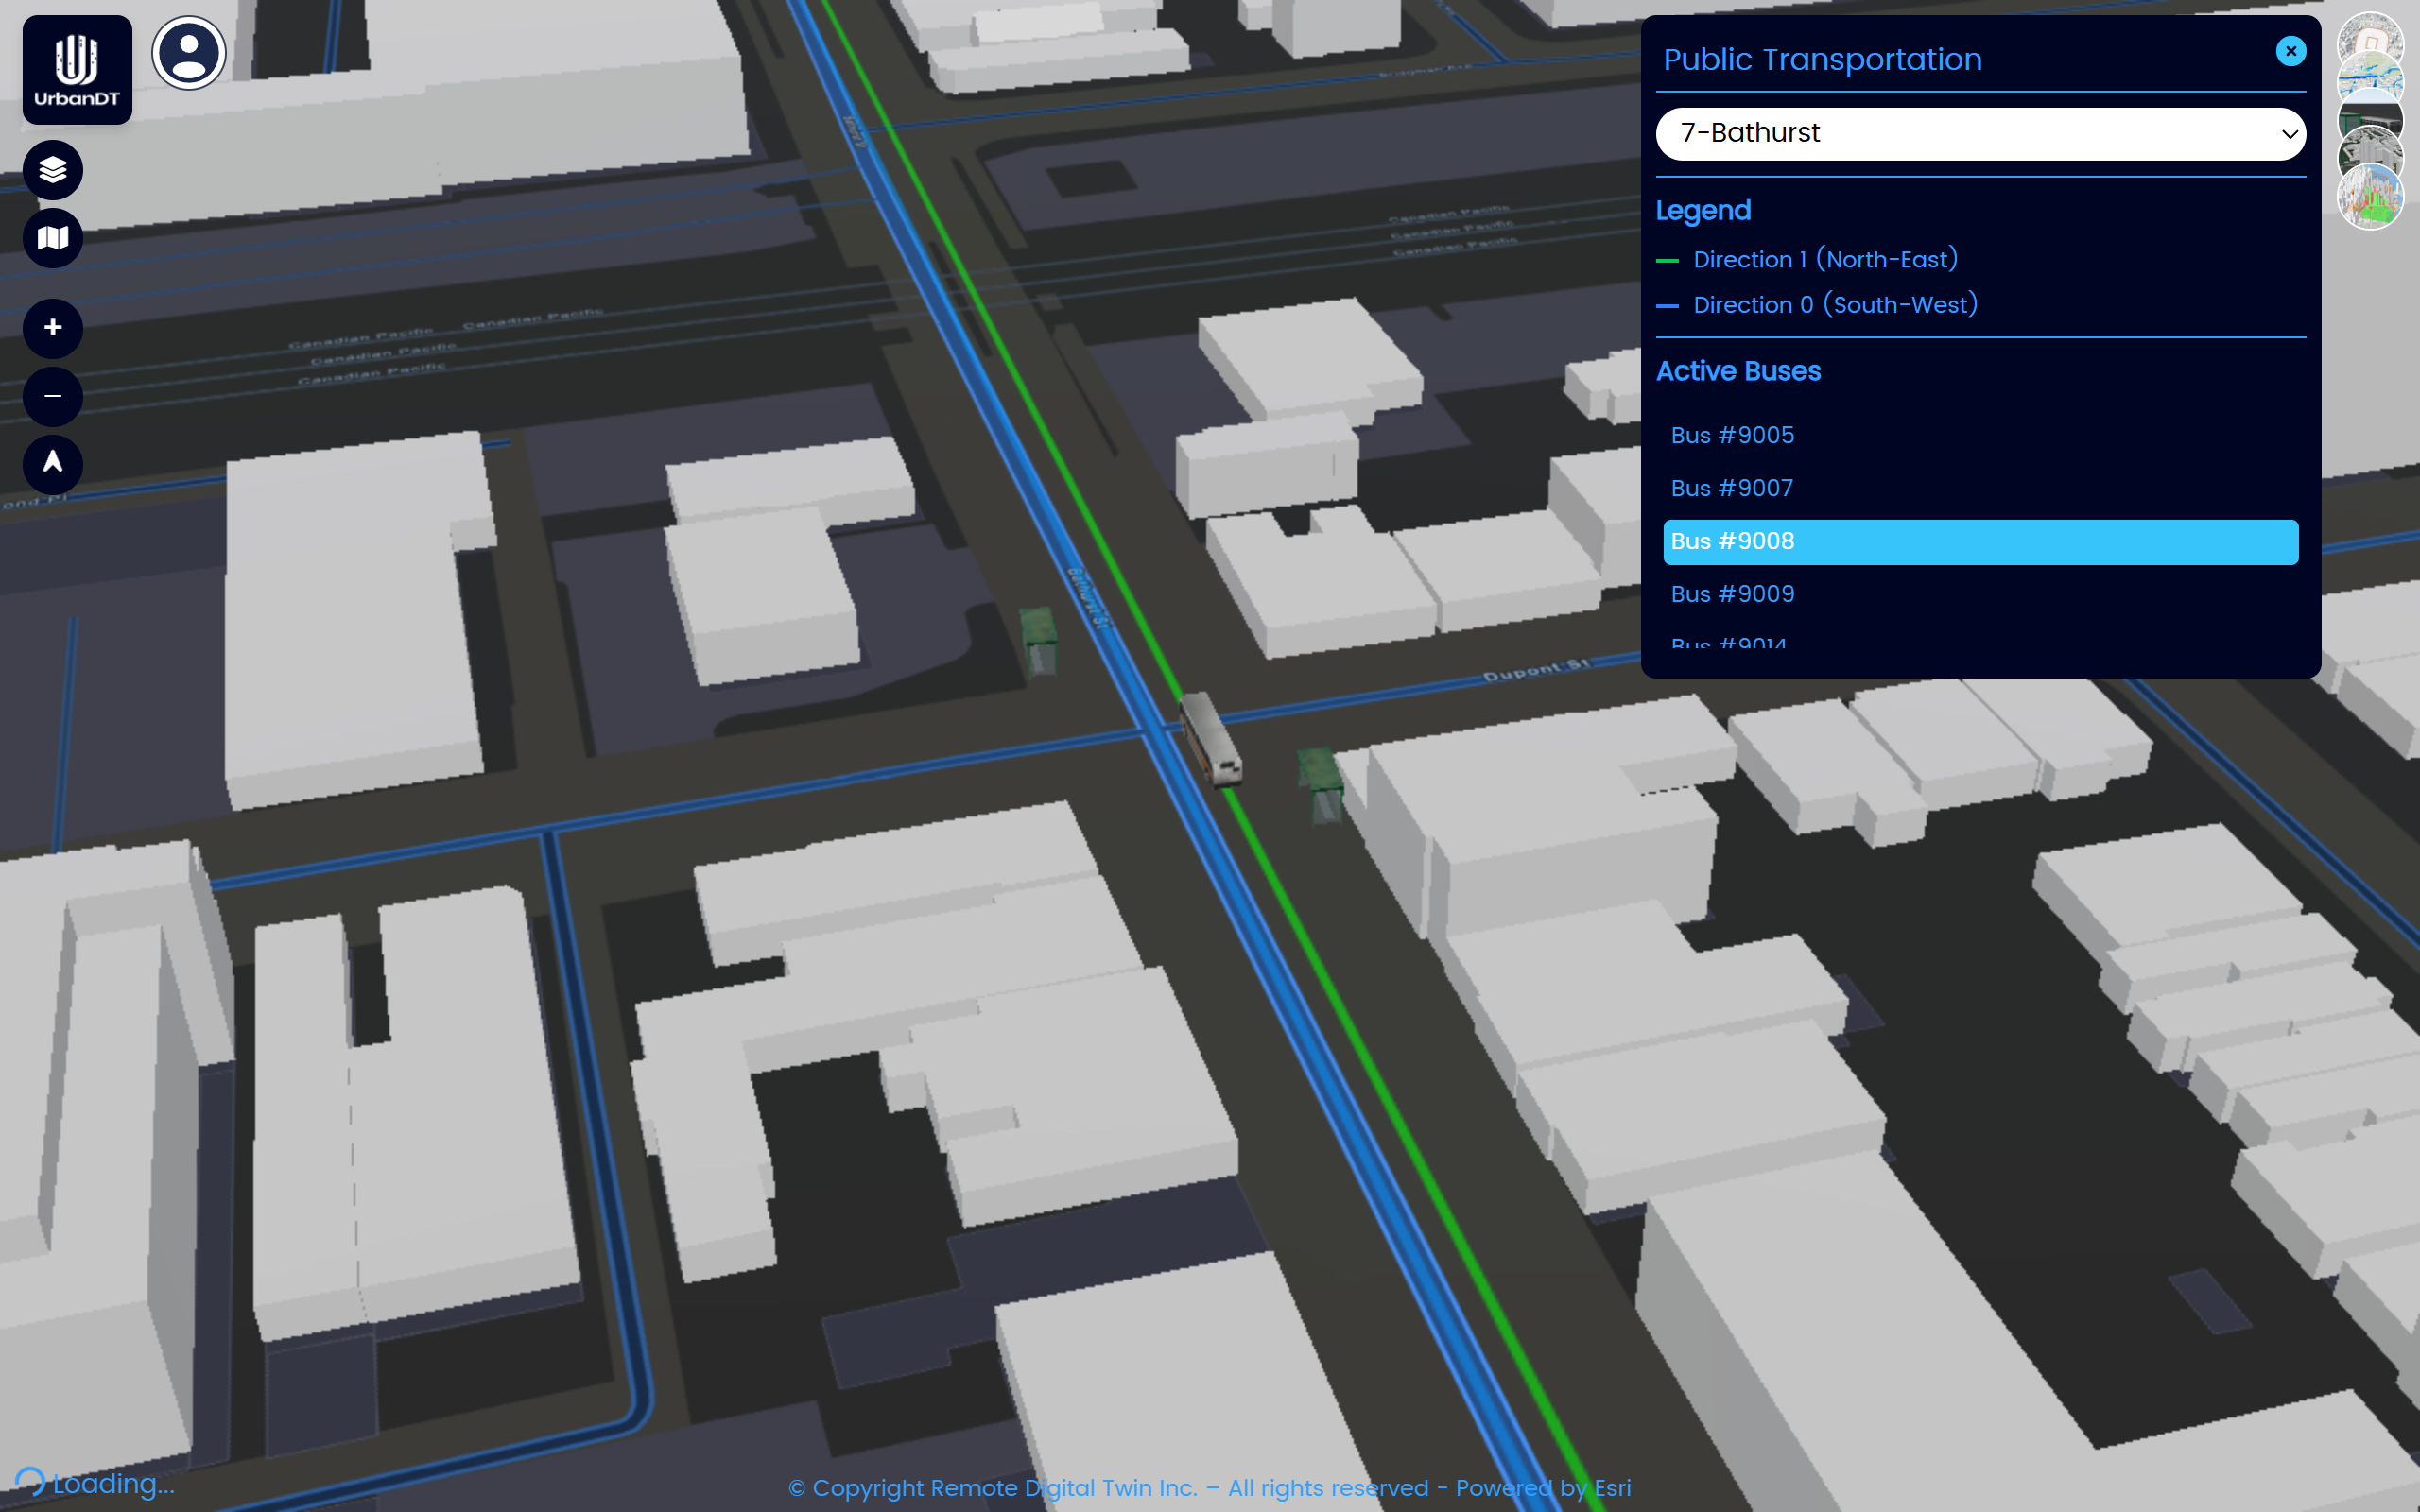2420x1512 pixels.
Task: Close the Public Transportation panel
Action: click(2291, 51)
